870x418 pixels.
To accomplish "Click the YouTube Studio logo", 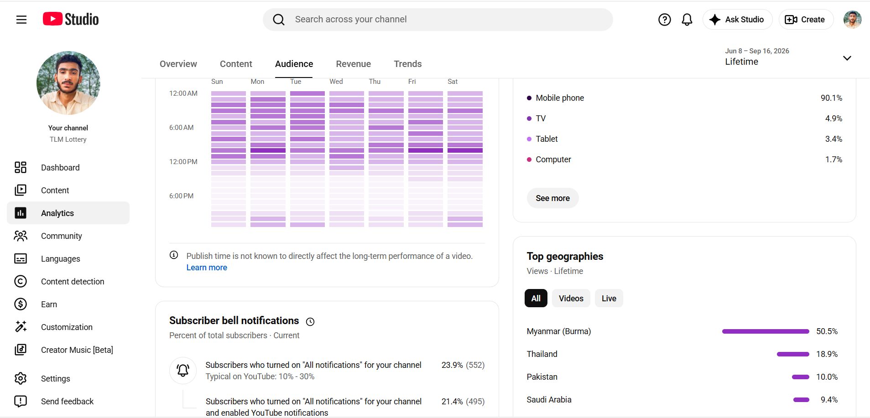I will (71, 19).
